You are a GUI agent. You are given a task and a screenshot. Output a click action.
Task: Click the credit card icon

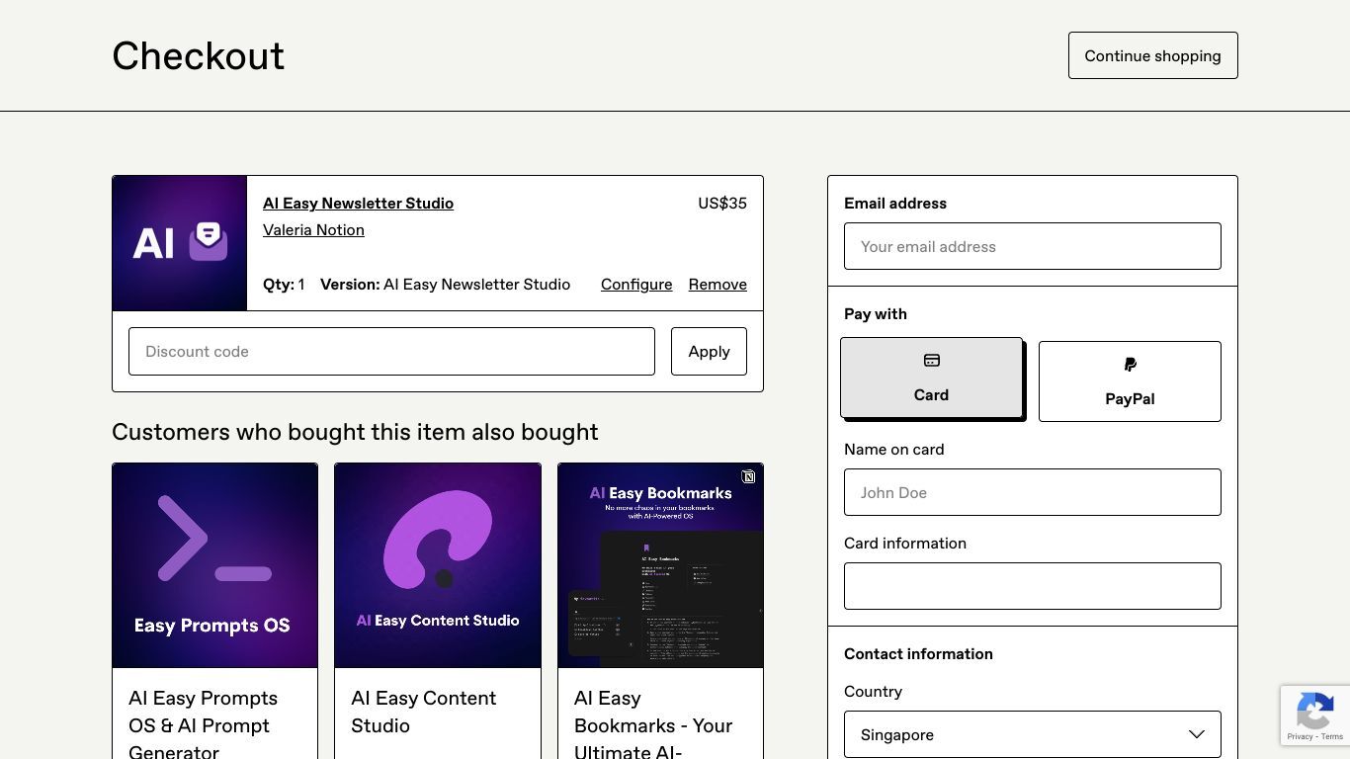coord(931,361)
